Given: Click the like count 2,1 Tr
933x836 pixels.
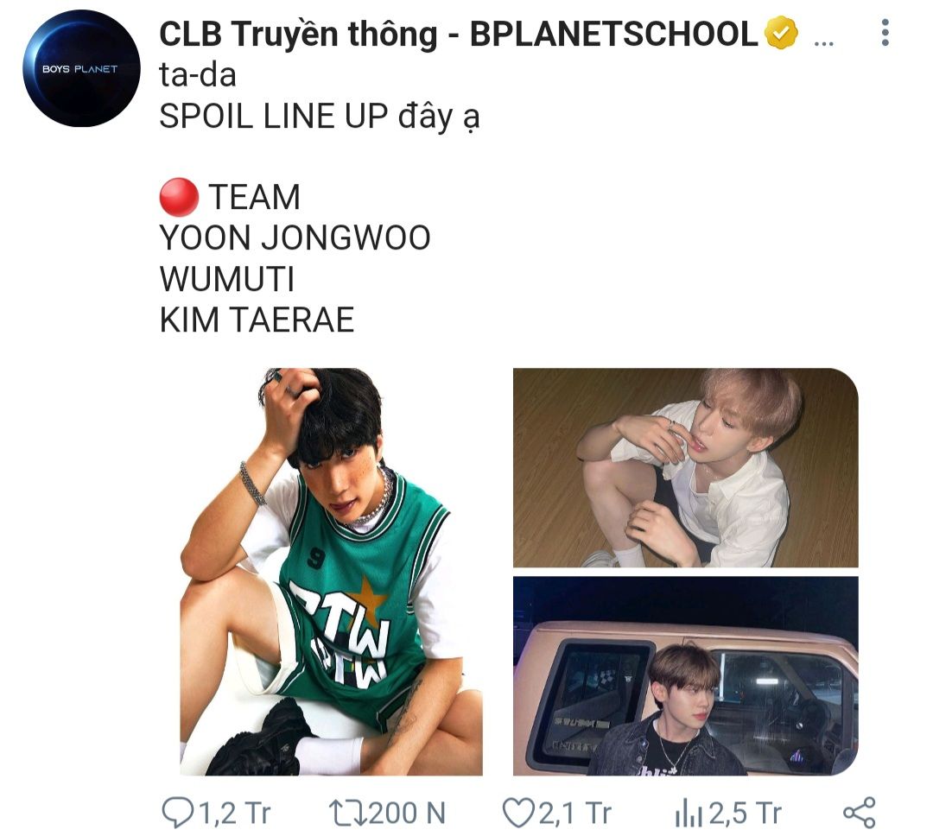Looking at the screenshot, I should [574, 813].
